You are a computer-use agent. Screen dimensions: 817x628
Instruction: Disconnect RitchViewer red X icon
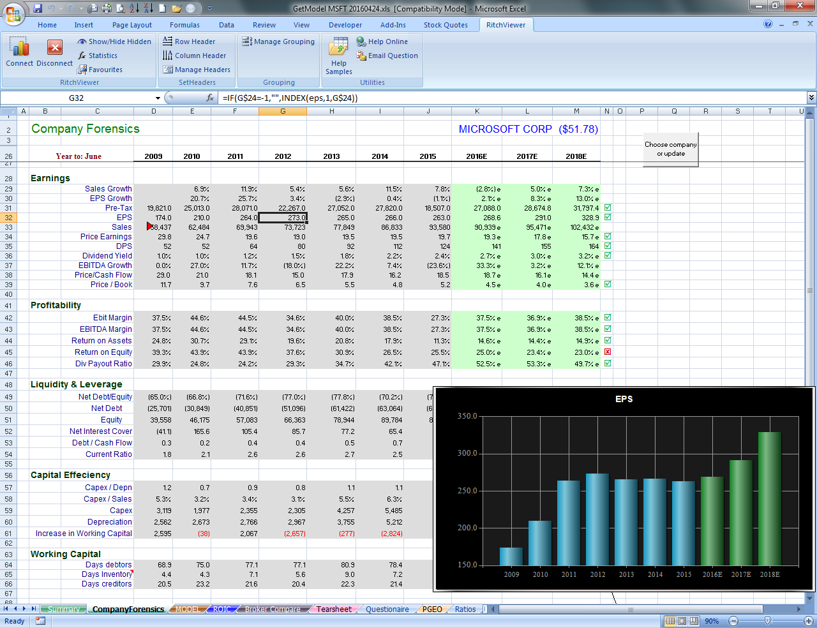click(54, 51)
